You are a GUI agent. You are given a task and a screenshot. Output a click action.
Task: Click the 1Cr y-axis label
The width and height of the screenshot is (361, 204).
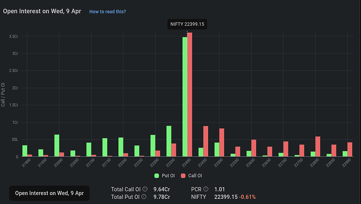[15, 122]
